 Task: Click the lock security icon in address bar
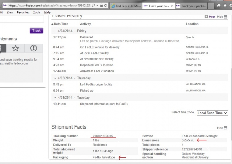tap(101, 6)
